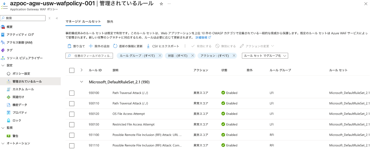Open ロック page
The width and height of the screenshot is (373, 150).
pos(17,120)
